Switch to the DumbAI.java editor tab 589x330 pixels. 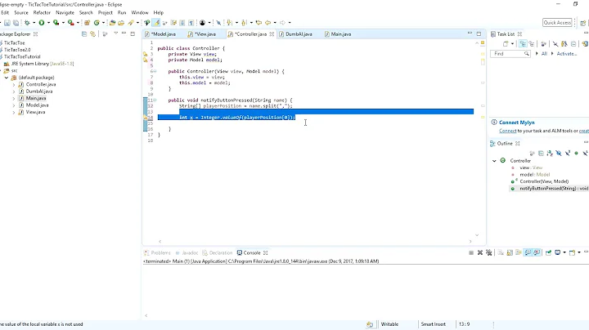tap(299, 34)
